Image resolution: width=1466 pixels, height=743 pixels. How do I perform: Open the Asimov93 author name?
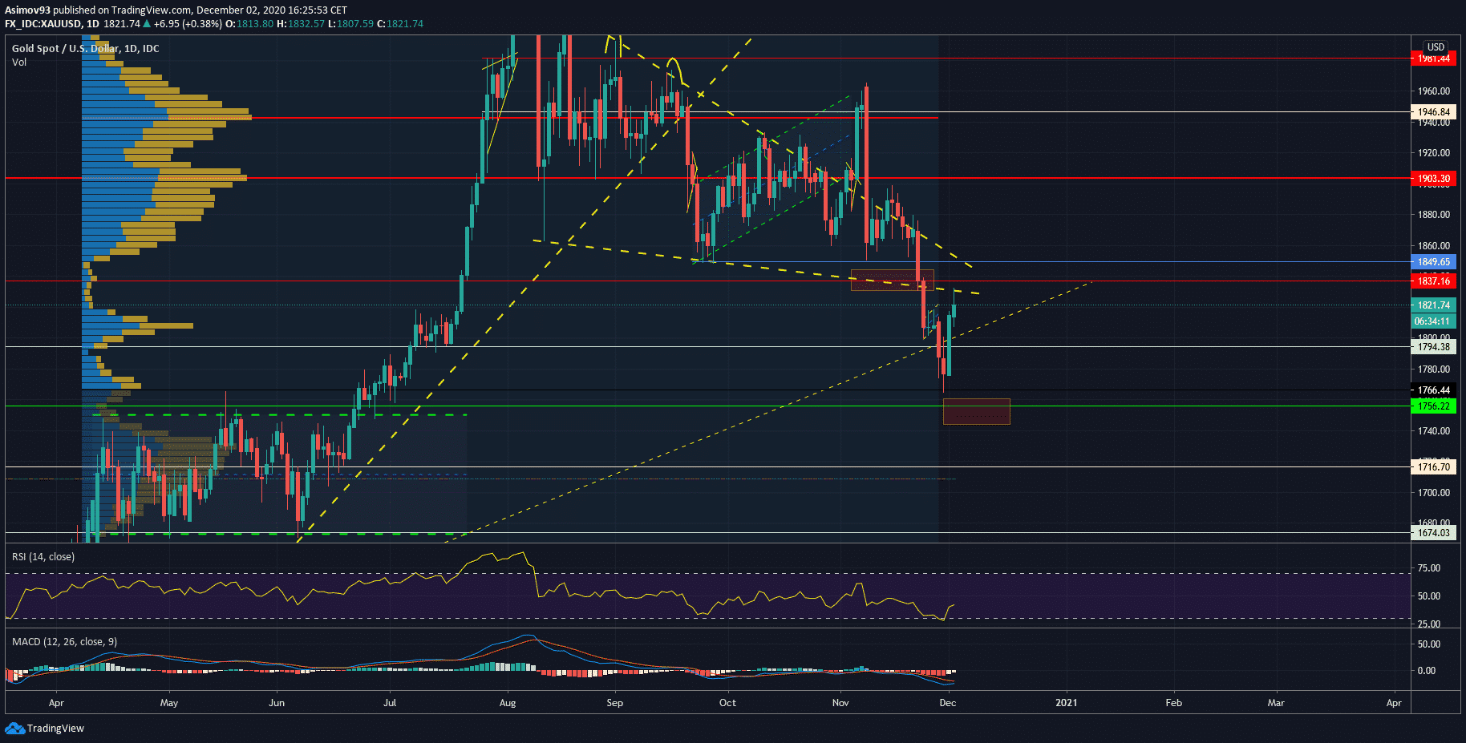pos(27,10)
